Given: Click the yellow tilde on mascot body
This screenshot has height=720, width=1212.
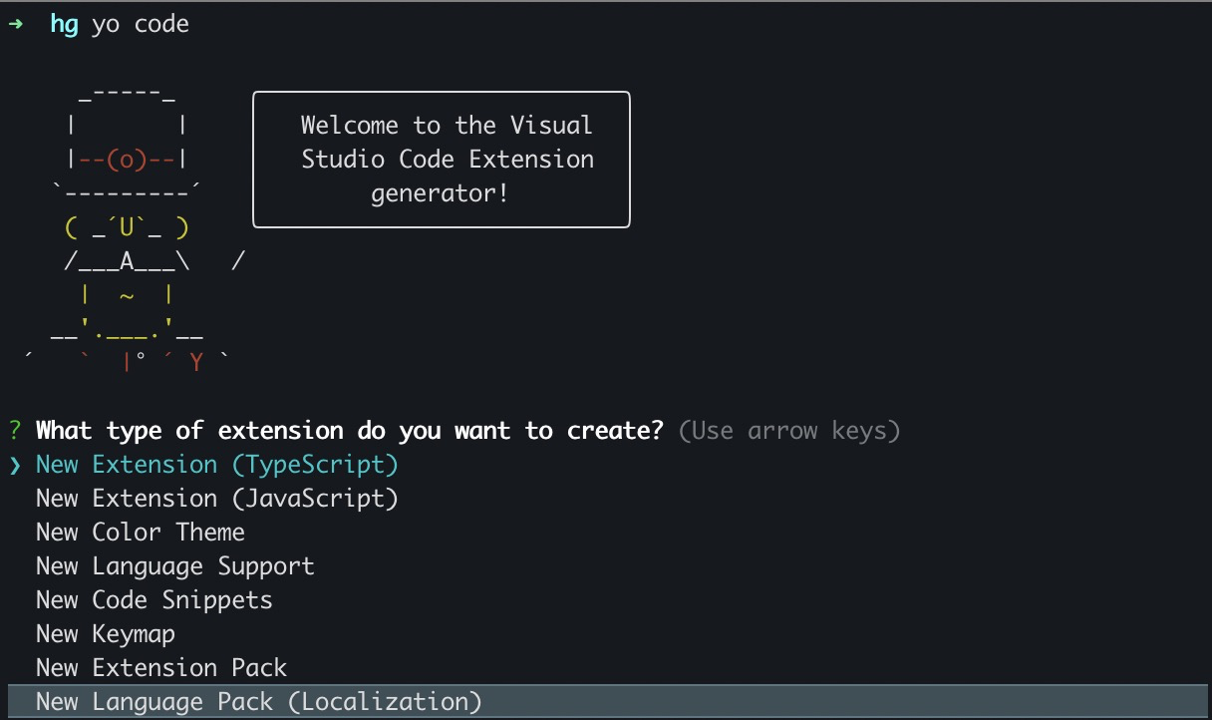Looking at the screenshot, I should coord(127,296).
